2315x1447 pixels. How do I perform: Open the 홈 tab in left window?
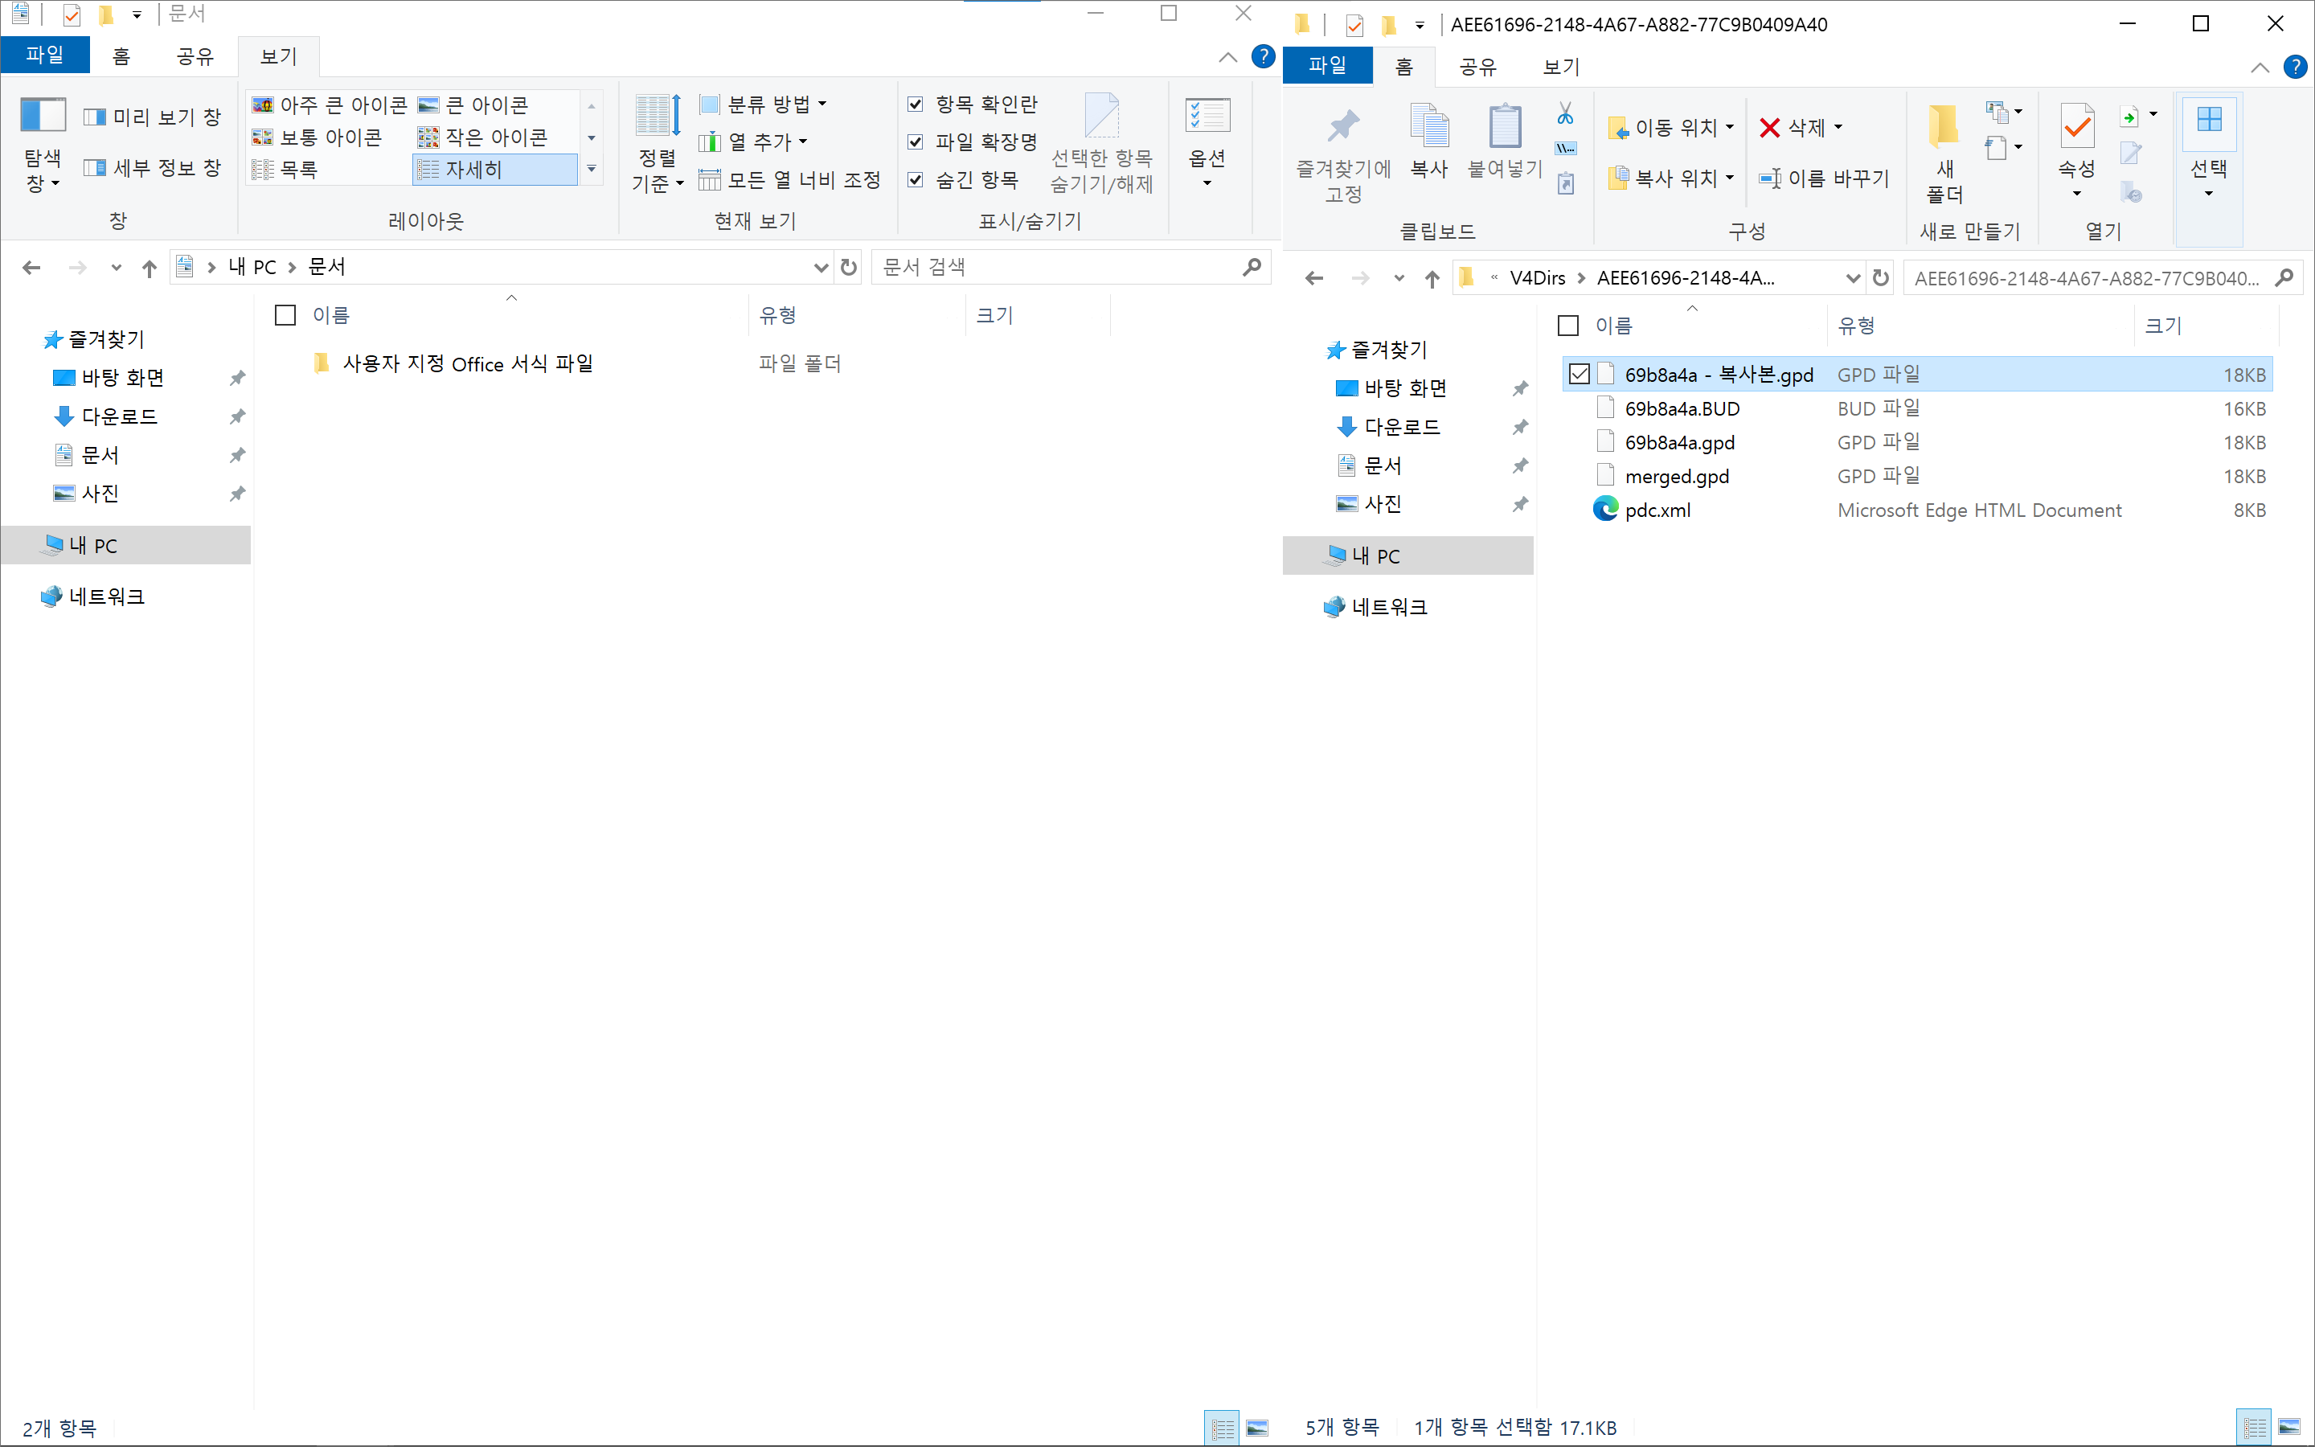pos(121,55)
